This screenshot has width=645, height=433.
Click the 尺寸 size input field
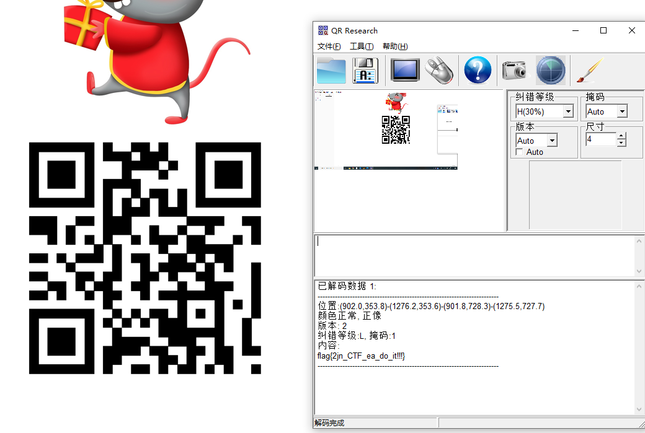coord(602,139)
